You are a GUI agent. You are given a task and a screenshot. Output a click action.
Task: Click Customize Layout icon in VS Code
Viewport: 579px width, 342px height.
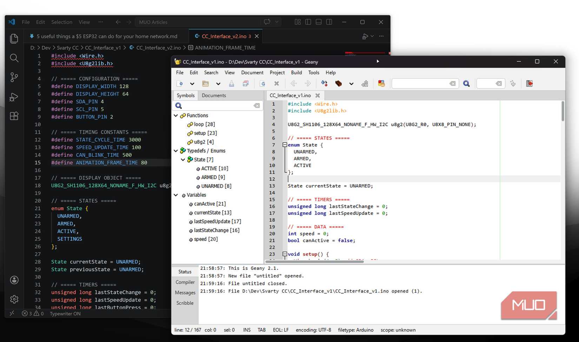click(x=298, y=22)
